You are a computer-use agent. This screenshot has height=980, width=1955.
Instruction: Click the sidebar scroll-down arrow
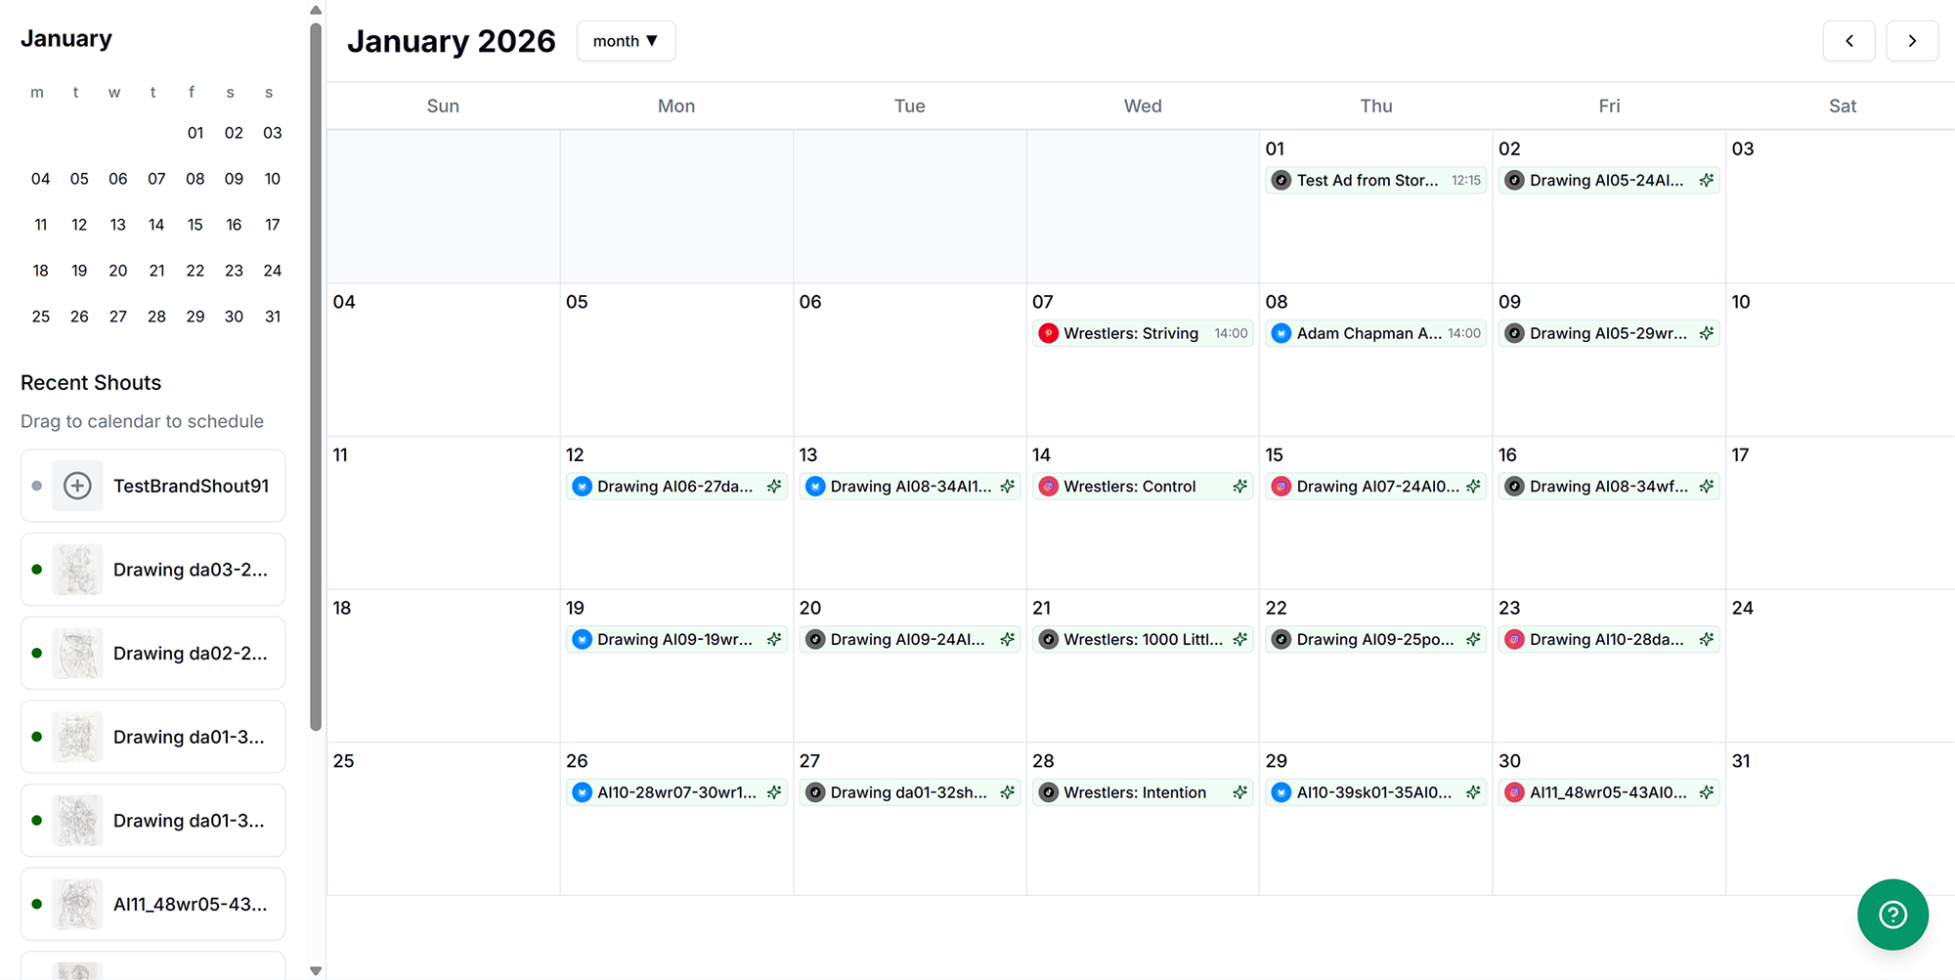(316, 970)
